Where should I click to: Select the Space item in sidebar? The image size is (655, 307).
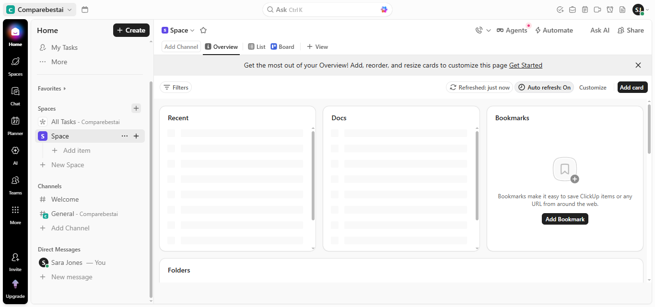(90, 136)
